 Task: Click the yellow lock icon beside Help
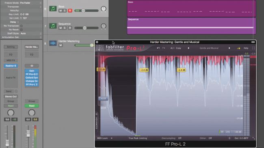238,48
